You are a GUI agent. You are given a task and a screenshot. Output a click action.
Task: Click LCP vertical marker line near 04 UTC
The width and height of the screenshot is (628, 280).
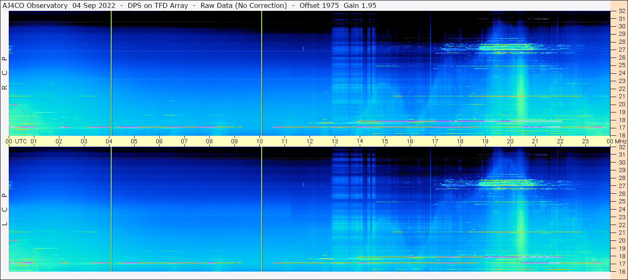(111, 209)
